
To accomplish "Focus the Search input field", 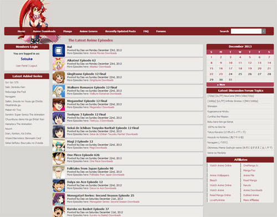I will click(x=246, y=31).
